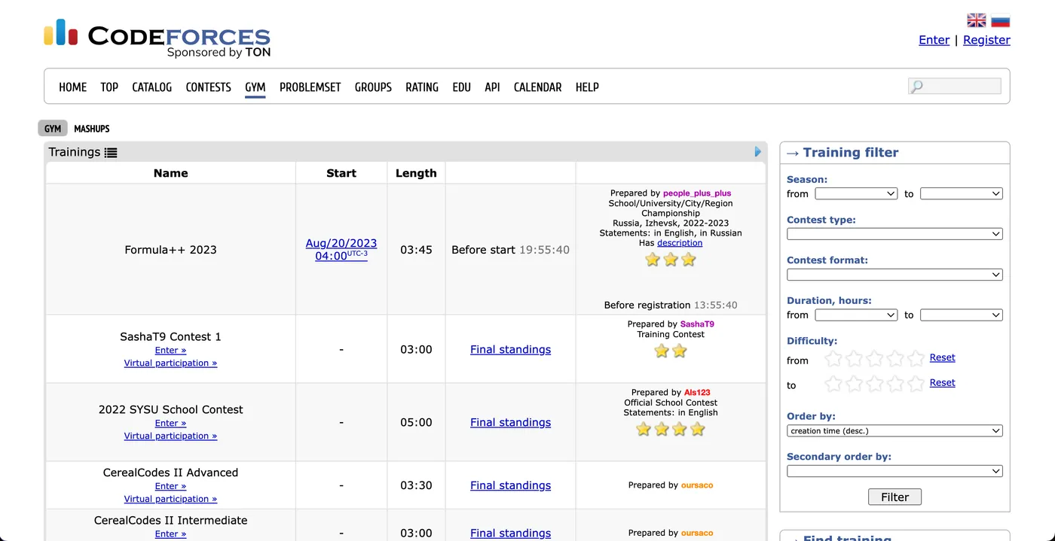
Task: Click the Register link
Action: 986,40
